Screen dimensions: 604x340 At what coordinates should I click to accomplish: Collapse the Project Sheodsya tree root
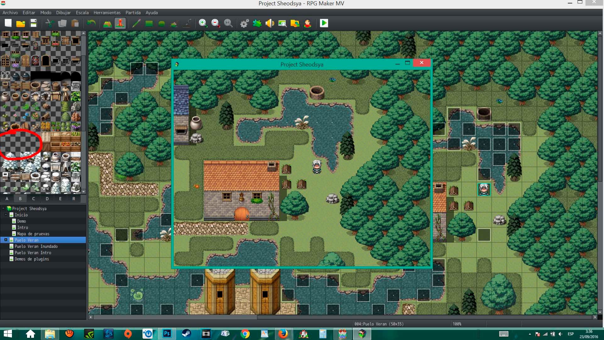(3, 208)
